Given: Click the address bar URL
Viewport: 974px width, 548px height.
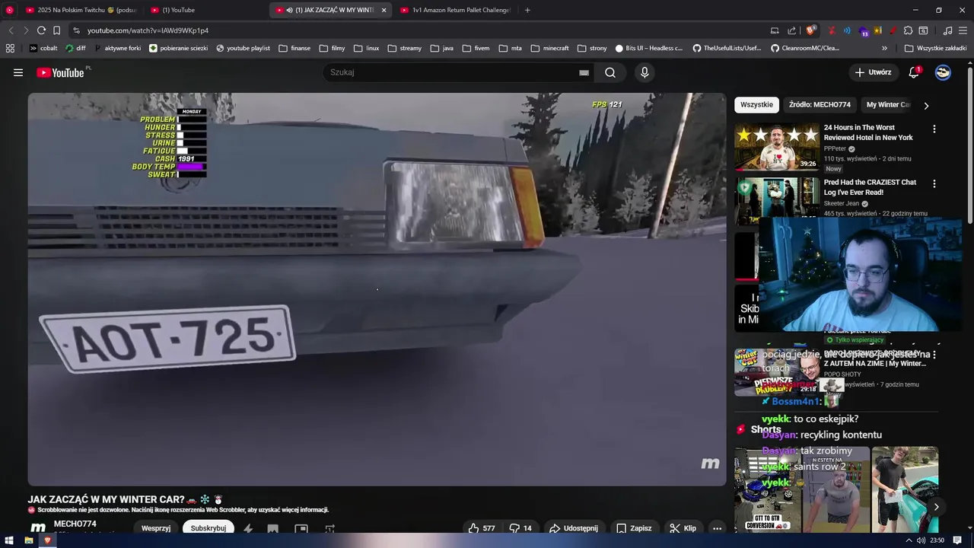Looking at the screenshot, I should pyautogui.click(x=148, y=30).
